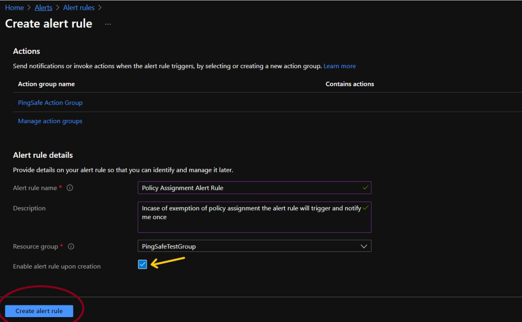Open Manage action groups
The width and height of the screenshot is (522, 322).
pyautogui.click(x=50, y=121)
